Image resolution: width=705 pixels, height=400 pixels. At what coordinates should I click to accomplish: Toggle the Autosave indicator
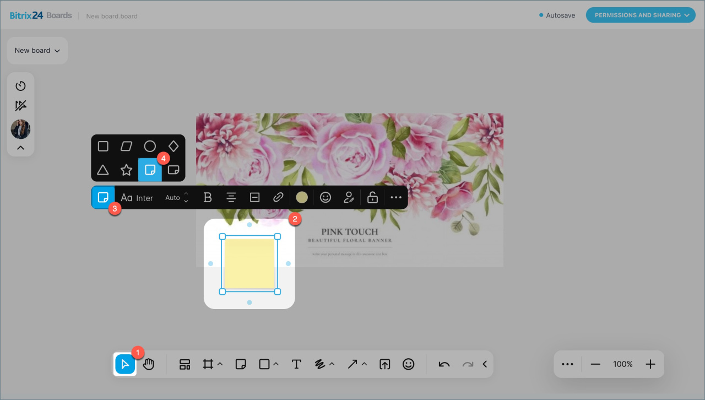[557, 15]
